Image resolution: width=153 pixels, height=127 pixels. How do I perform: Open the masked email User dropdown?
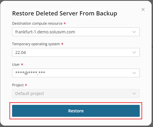tap(76, 73)
